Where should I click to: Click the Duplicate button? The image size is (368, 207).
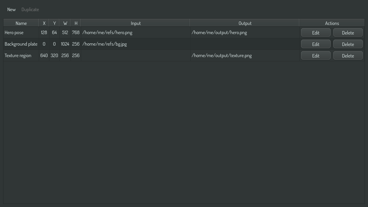30,9
